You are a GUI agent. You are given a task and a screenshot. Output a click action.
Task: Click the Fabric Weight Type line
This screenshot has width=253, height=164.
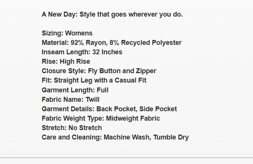101,118
